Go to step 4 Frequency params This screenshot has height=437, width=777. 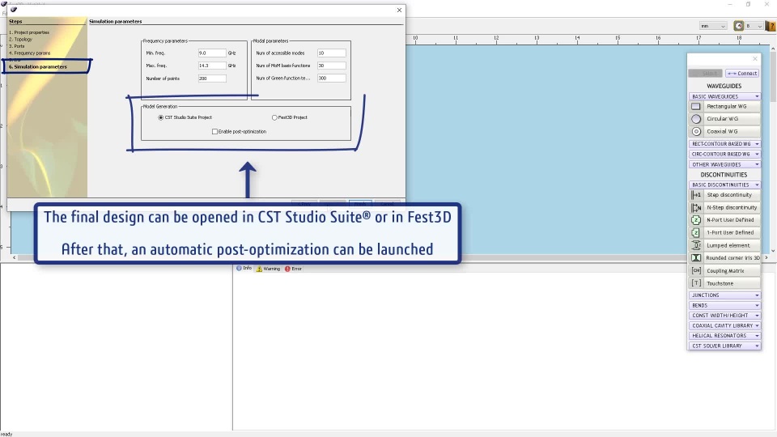(x=29, y=53)
